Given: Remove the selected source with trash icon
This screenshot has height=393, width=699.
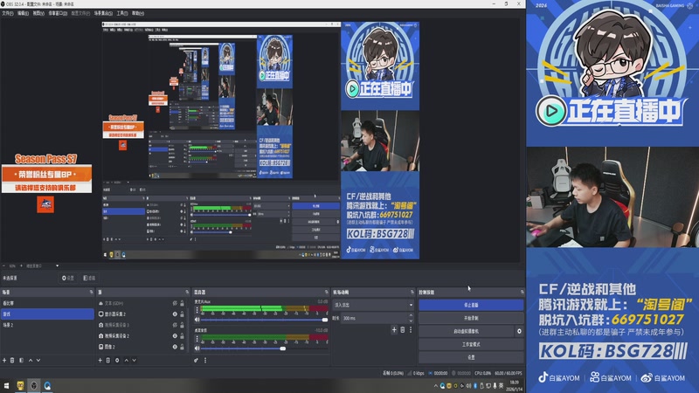Looking at the screenshot, I should tap(107, 360).
